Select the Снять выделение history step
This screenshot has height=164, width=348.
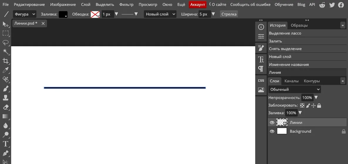tap(307, 49)
